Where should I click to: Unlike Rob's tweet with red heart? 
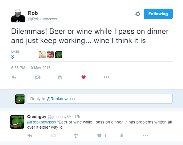84,77
